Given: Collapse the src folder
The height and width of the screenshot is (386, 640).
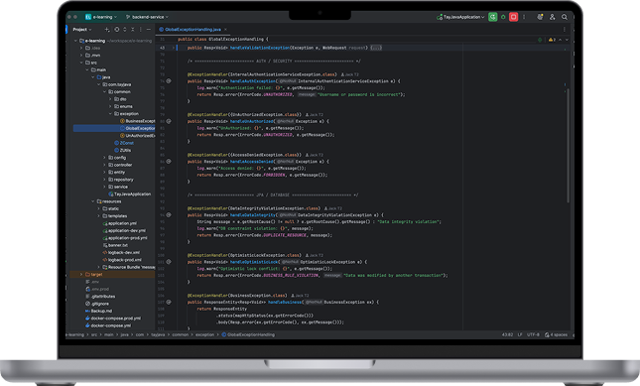Looking at the screenshot, I should point(81,63).
